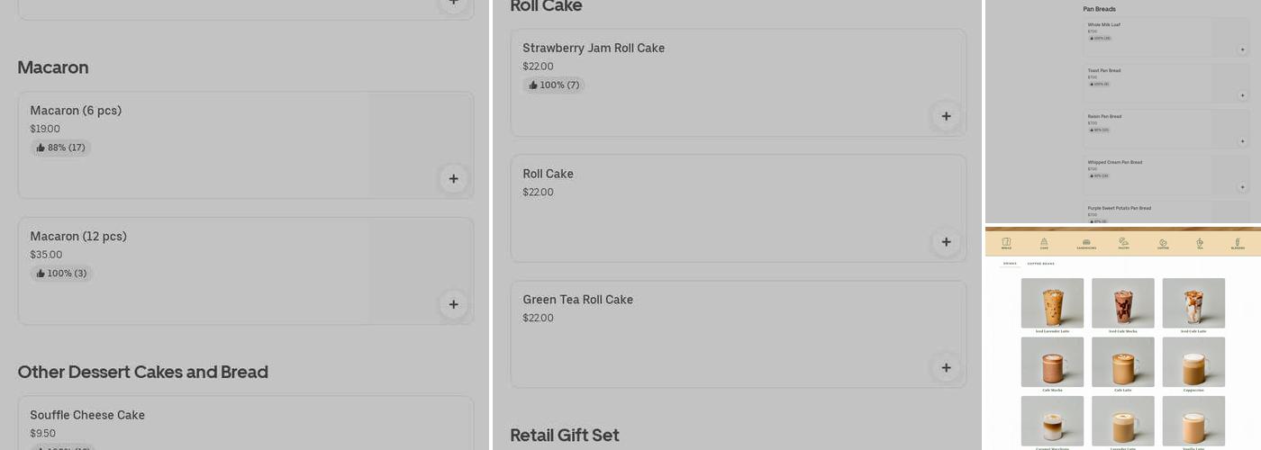The image size is (1261, 450).
Task: Go to the Pastry category icon
Action: 1123,243
